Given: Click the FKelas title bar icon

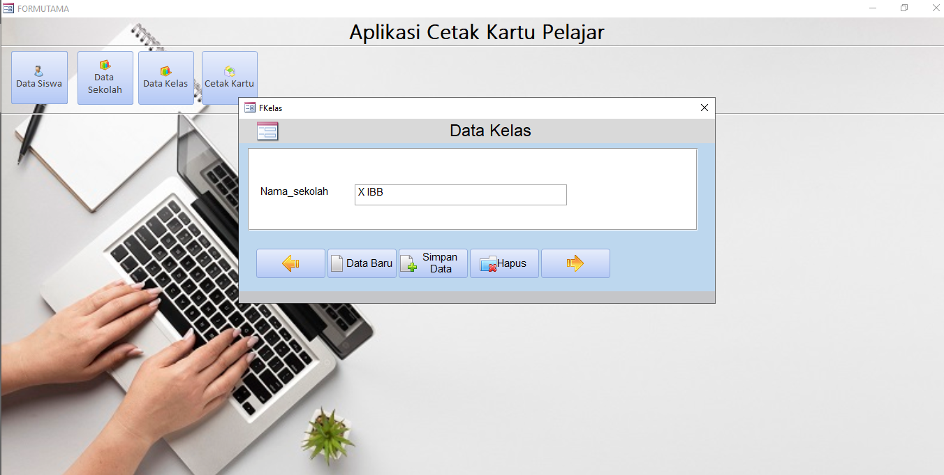Looking at the screenshot, I should coord(249,108).
